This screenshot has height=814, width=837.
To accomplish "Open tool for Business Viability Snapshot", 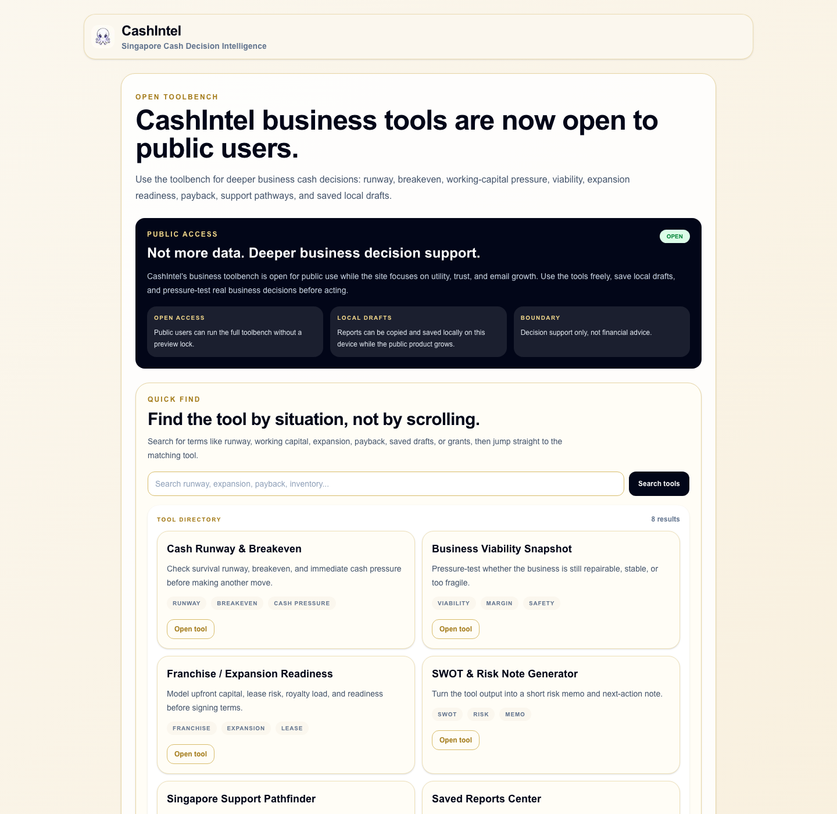I will click(456, 629).
